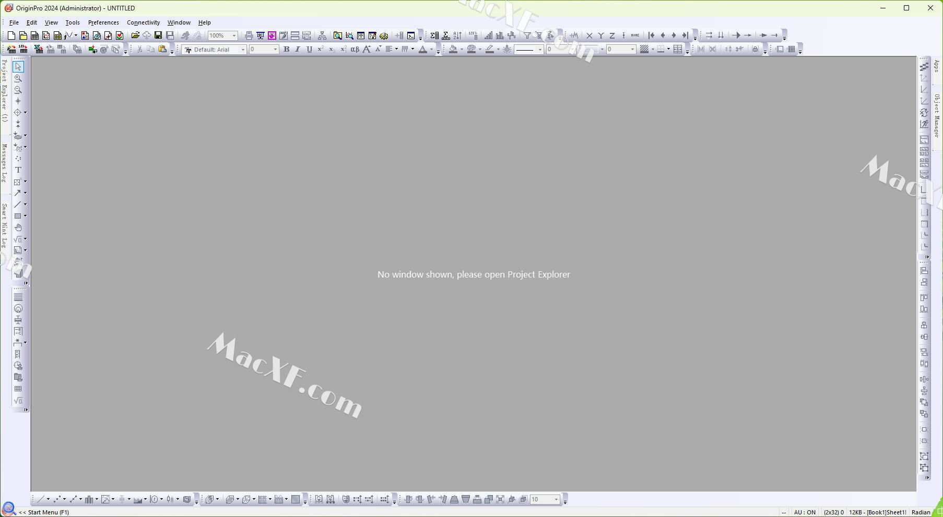This screenshot has width=943, height=517.
Task: Create a new project
Action: coord(11,35)
